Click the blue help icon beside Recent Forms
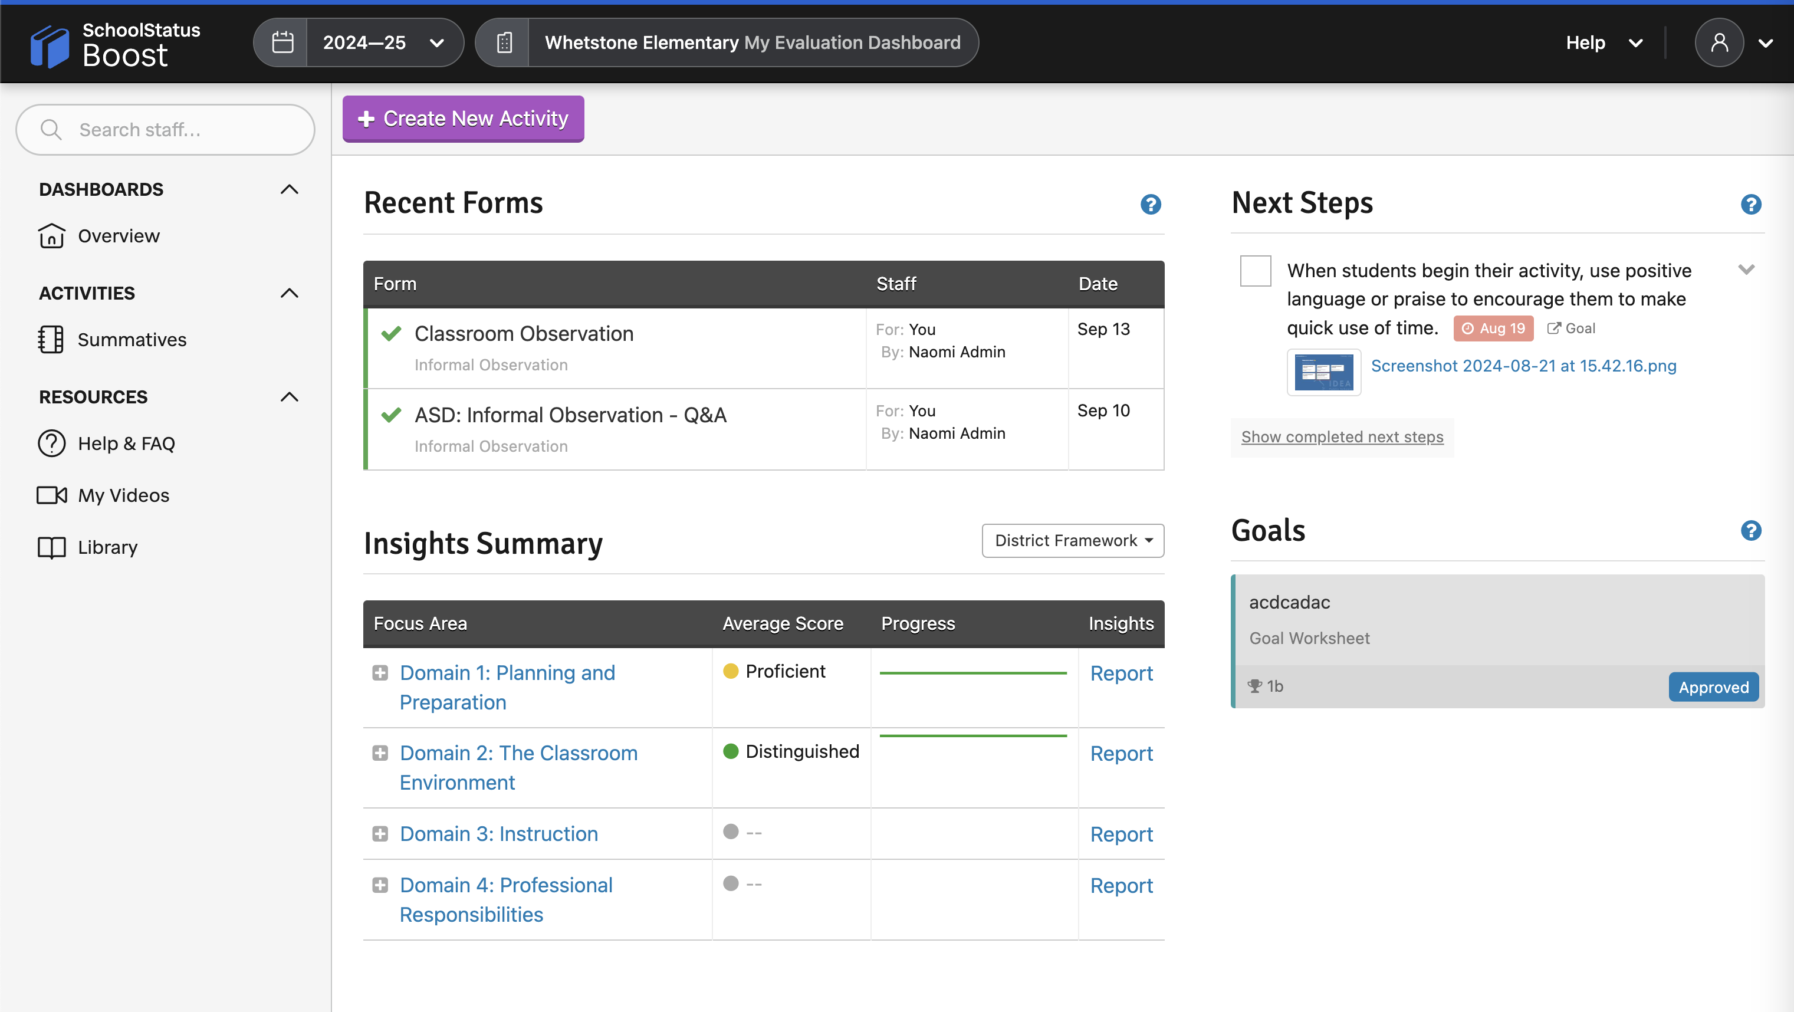The image size is (1794, 1012). point(1151,204)
